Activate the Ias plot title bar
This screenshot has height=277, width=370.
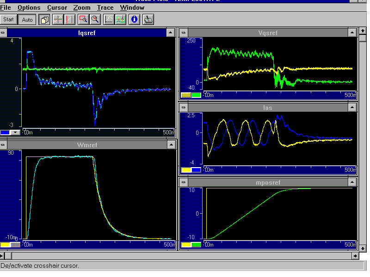pyautogui.click(x=268, y=108)
